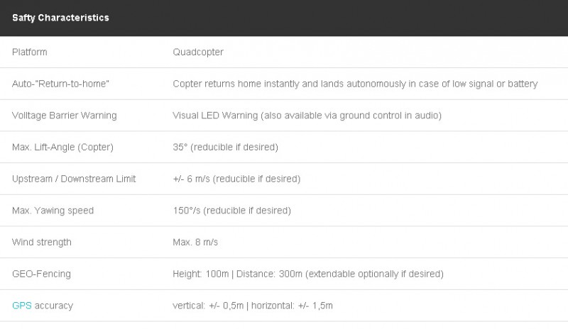Screen dimensions: 568x329
Task: Click the GPS link in accuracy row
Action: coord(22,306)
